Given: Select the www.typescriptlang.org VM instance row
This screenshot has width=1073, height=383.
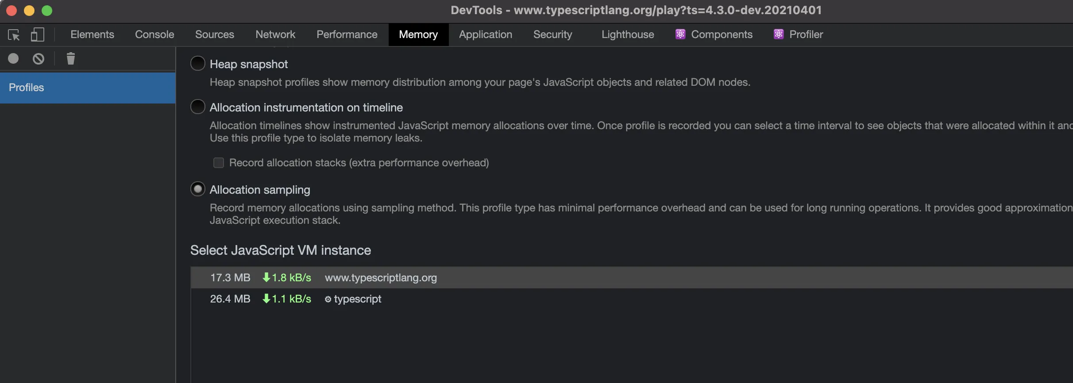Looking at the screenshot, I should 381,278.
